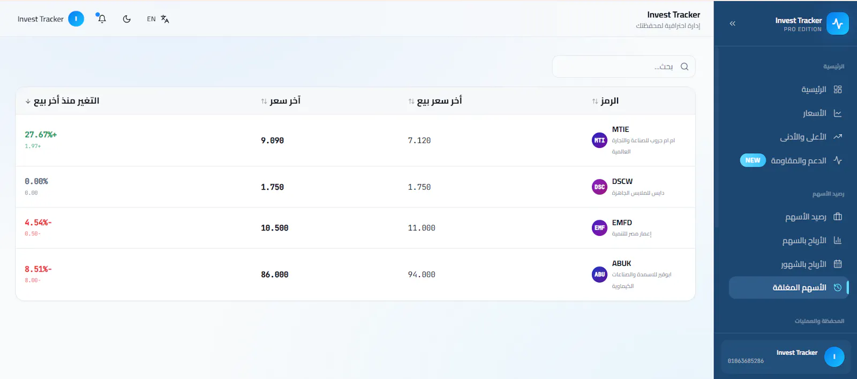The width and height of the screenshot is (857, 379).
Task: Click the 0.00% change value
Action: 36,181
